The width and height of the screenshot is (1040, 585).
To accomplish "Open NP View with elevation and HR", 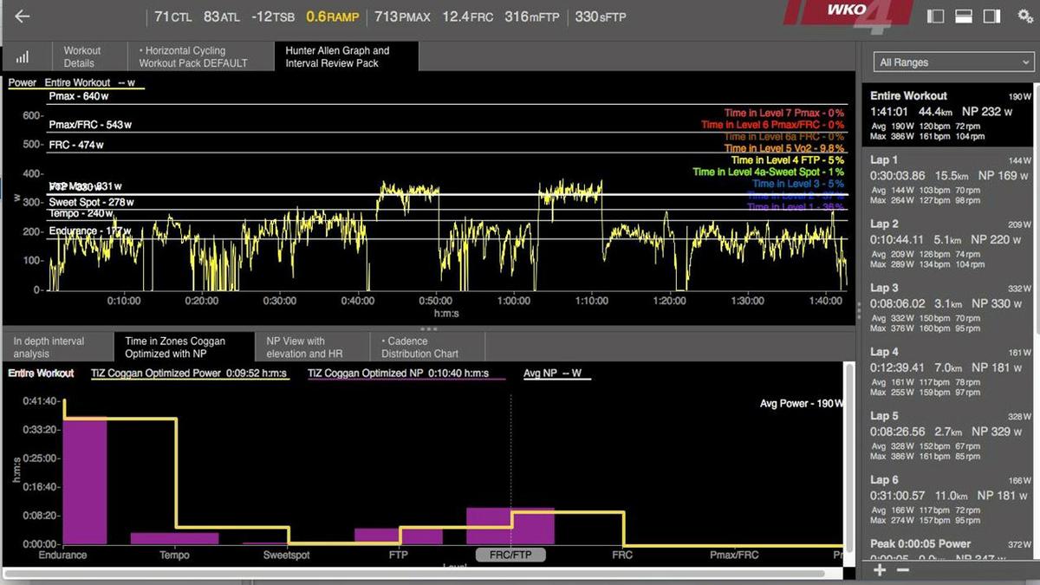I will (296, 348).
